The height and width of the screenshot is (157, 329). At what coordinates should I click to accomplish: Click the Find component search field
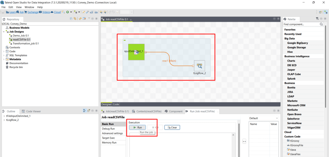(x=301, y=24)
